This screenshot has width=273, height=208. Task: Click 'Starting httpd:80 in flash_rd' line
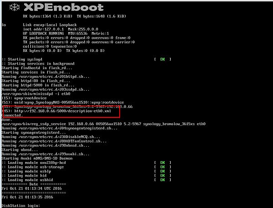pyautogui.click(x=35, y=81)
